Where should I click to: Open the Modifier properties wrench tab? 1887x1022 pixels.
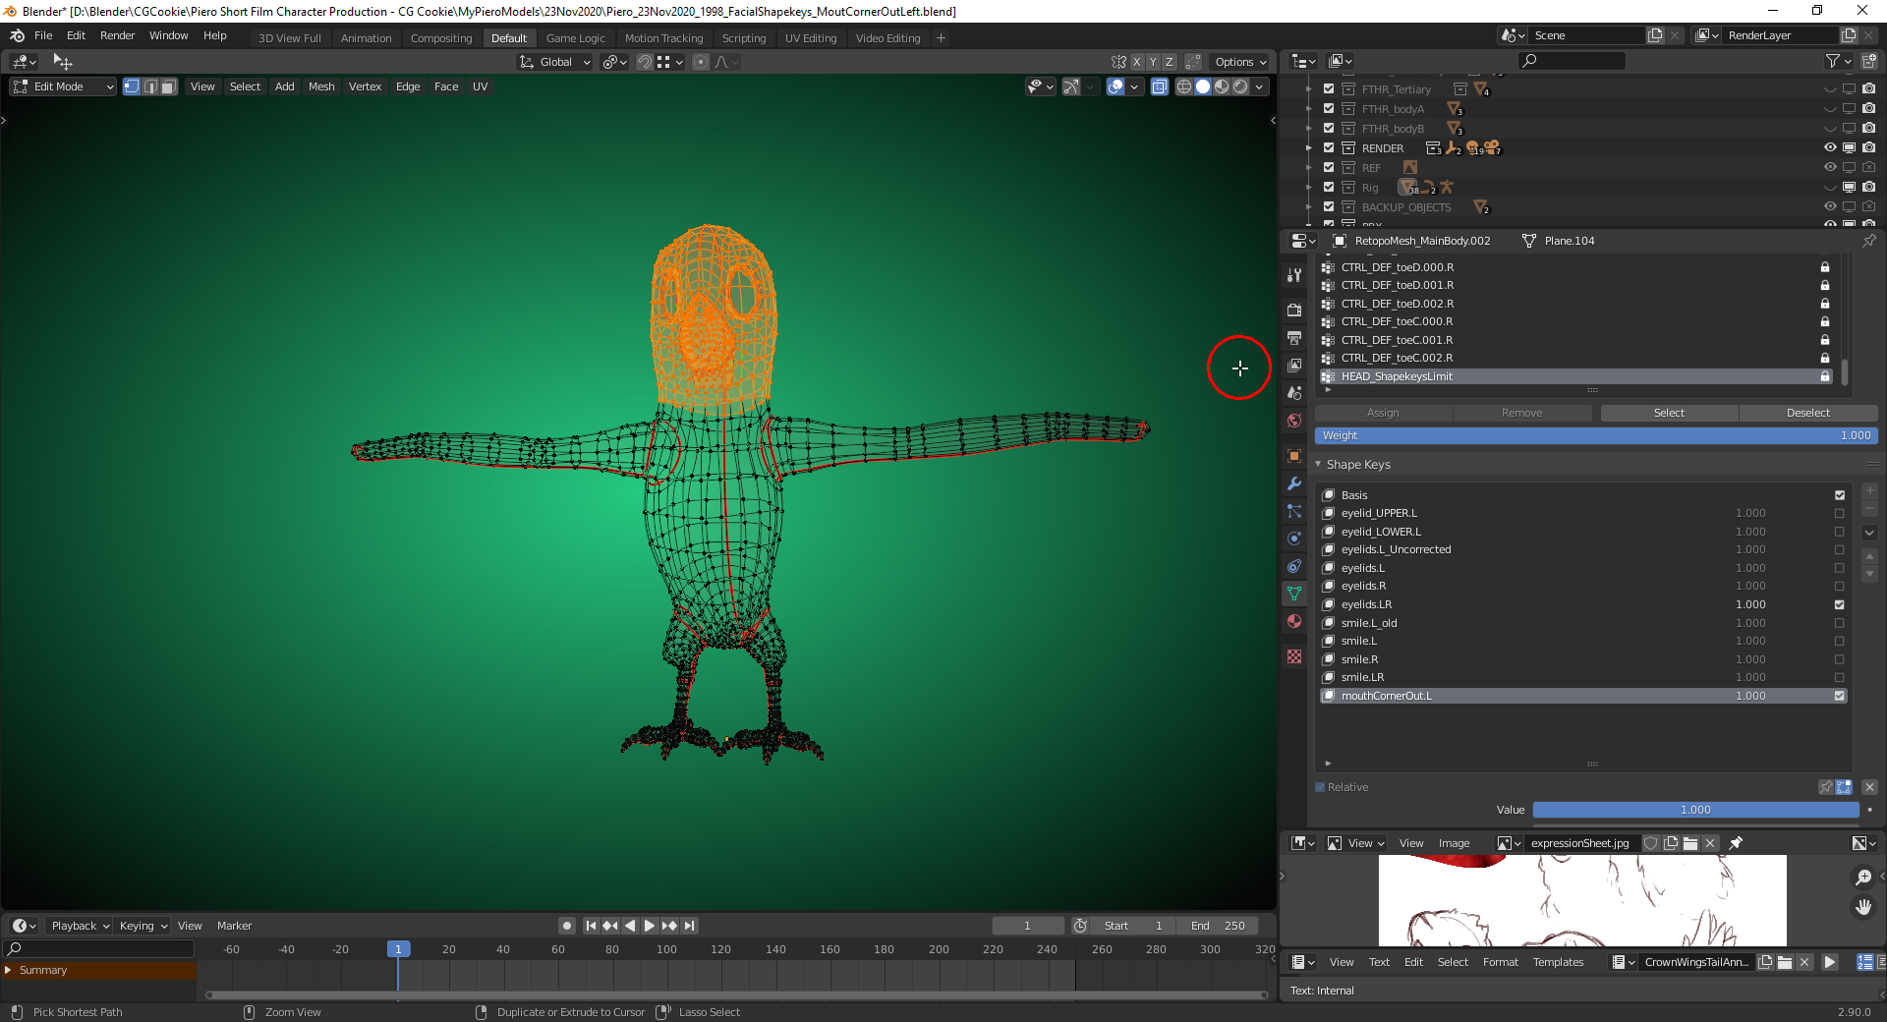(1294, 483)
